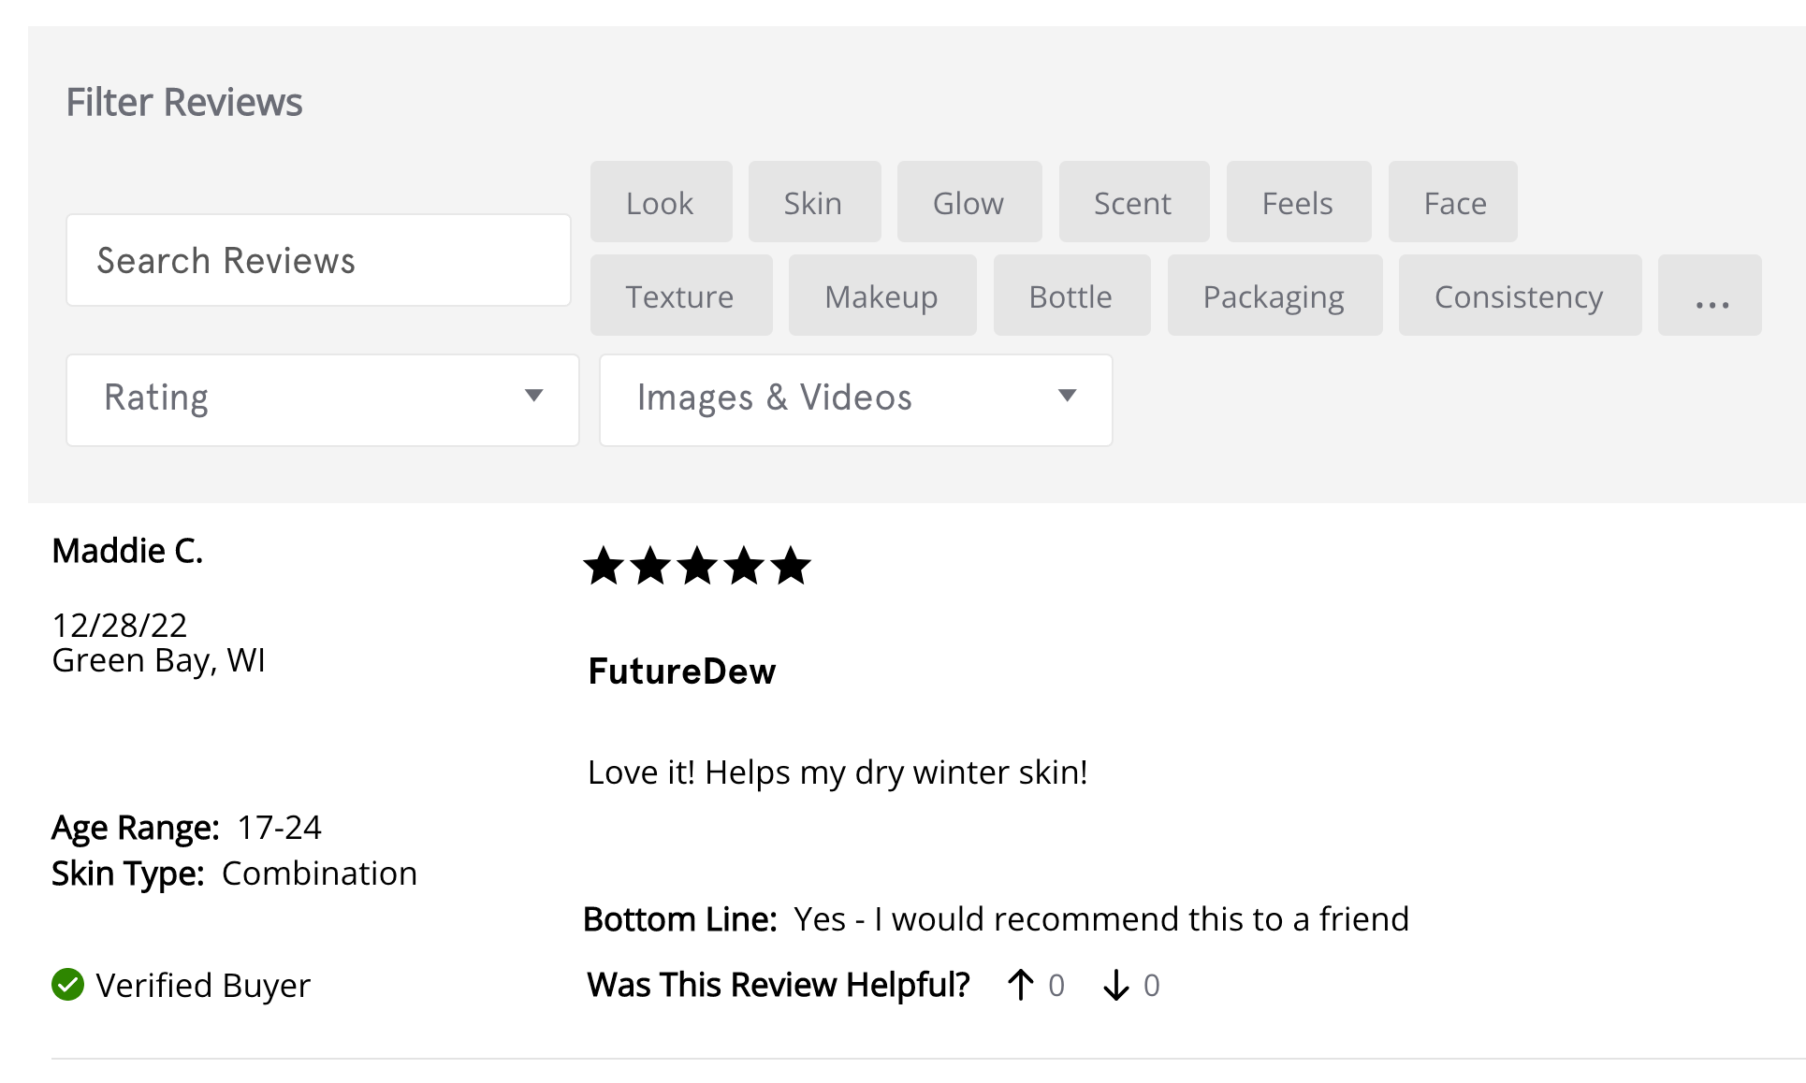Choose the Face filter tag
The image size is (1806, 1083).
click(1454, 202)
